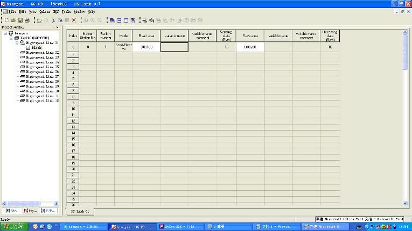
Task: Click the Save area cell D00200
Action: tap(249, 47)
